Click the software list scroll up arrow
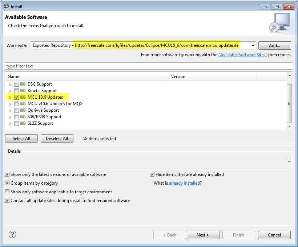Screen dimensions: 298x247 [x=289, y=75]
